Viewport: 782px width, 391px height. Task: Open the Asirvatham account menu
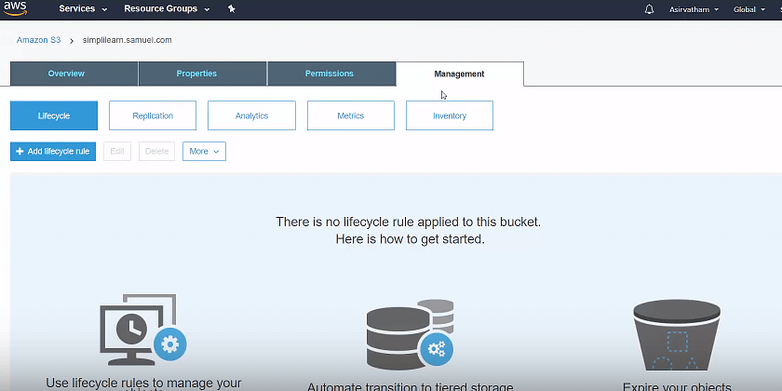click(x=694, y=9)
